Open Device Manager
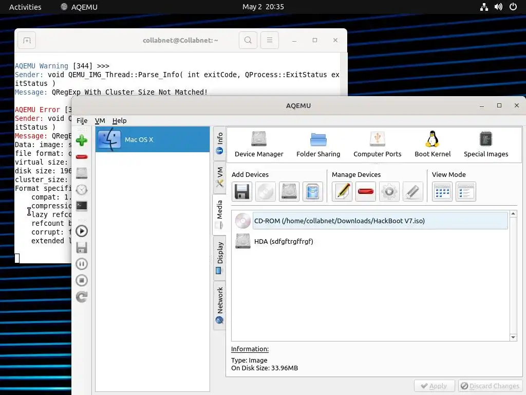This screenshot has height=395, width=526. (x=259, y=145)
